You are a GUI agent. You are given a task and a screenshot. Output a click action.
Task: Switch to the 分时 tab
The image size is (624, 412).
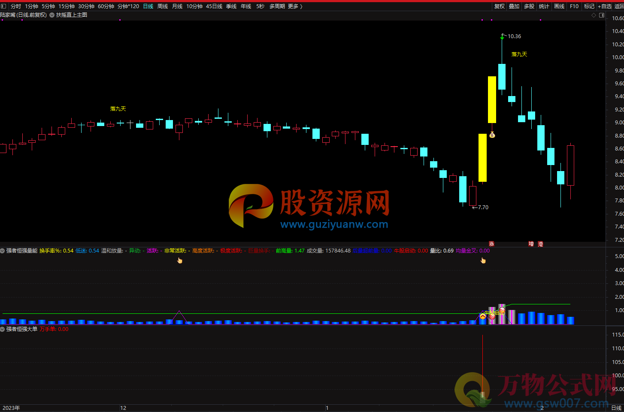tap(16, 6)
